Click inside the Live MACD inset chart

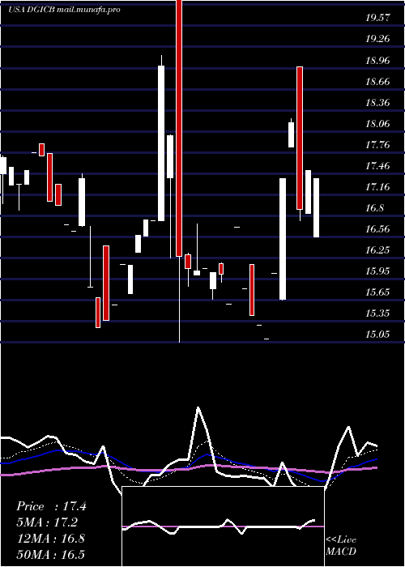coord(223,526)
